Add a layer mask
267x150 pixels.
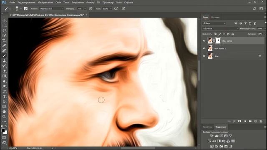(x=239, y=121)
